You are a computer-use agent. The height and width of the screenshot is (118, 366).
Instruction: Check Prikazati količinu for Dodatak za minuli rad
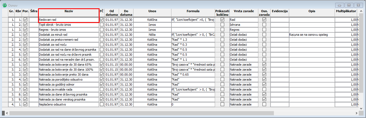pos(222,35)
